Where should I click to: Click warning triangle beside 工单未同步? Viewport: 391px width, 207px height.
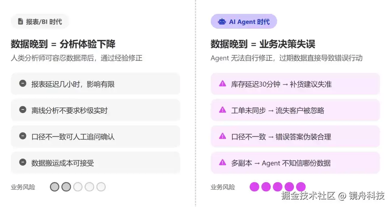[222, 109]
